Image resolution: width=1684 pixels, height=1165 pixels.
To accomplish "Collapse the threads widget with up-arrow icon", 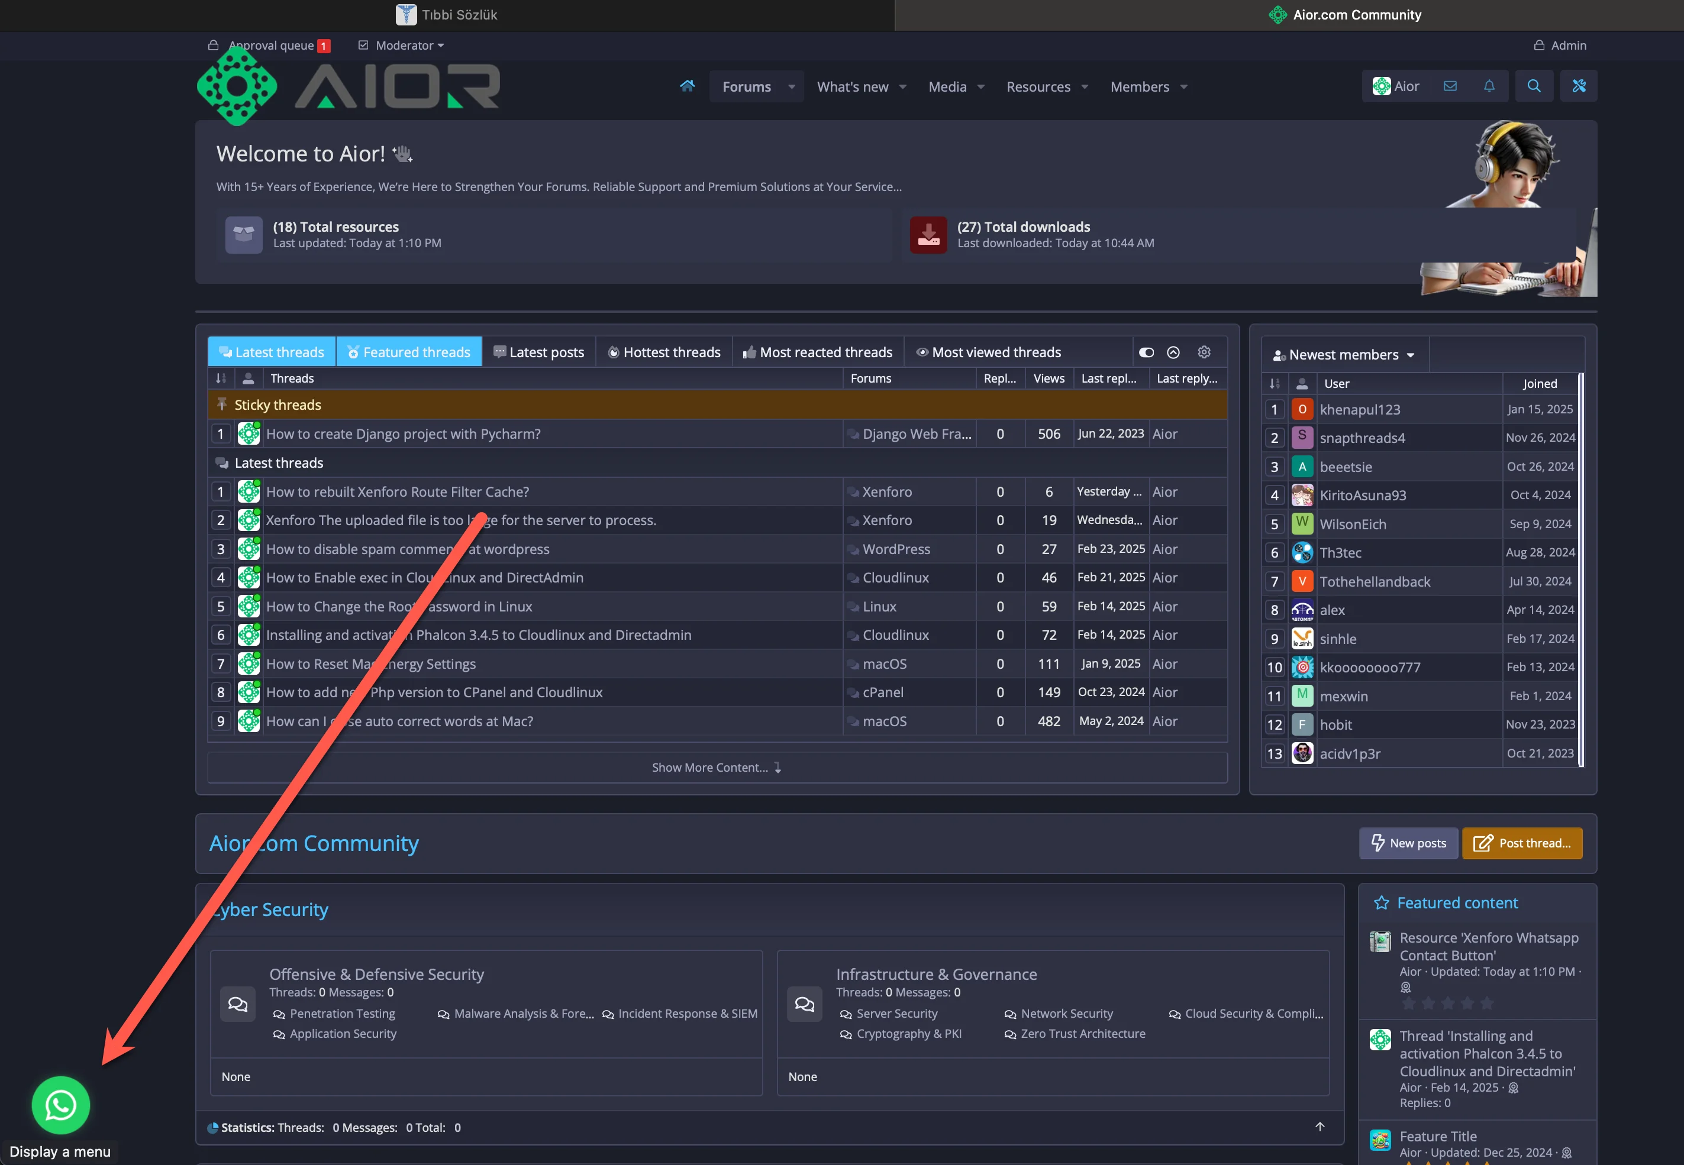I will (x=1173, y=352).
